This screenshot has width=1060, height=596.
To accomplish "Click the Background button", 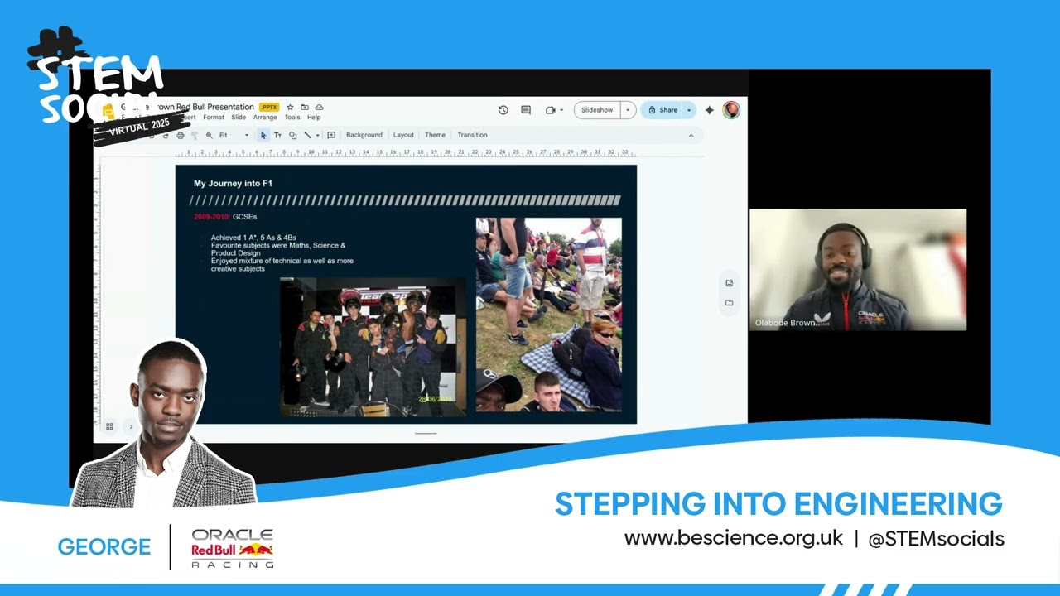I will click(364, 135).
